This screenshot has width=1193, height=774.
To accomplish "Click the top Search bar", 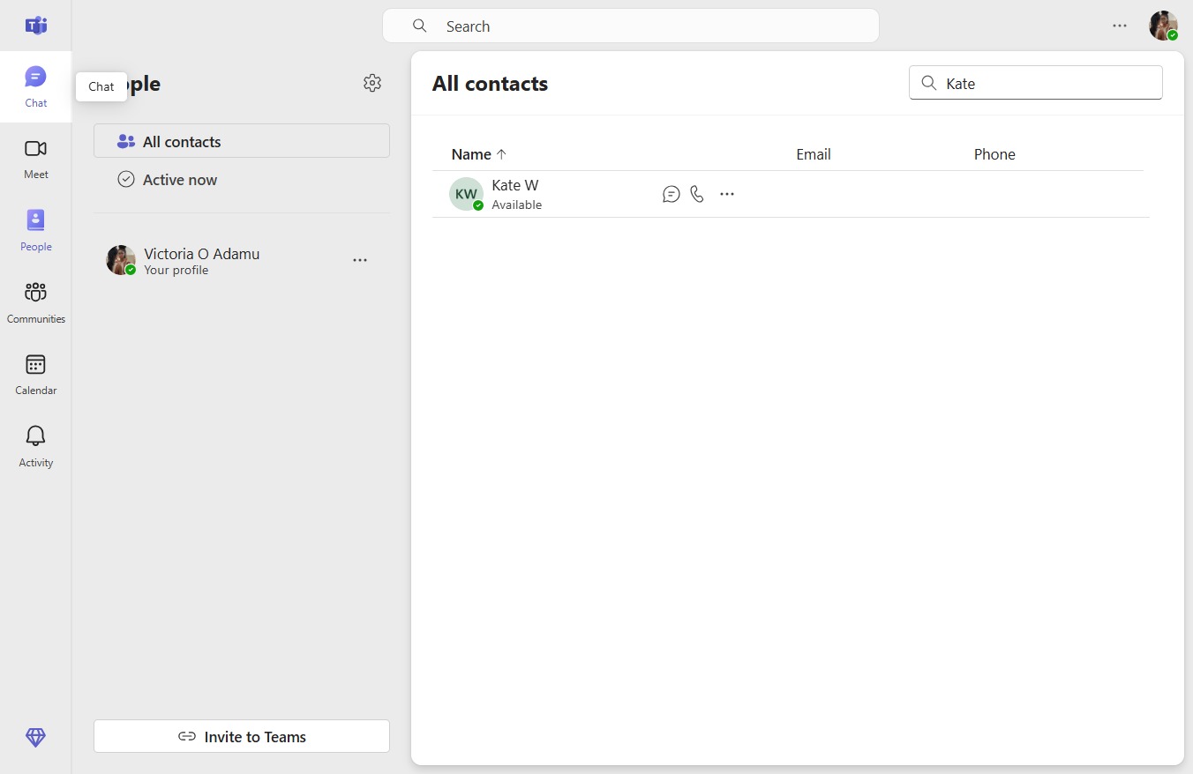I will [x=631, y=26].
